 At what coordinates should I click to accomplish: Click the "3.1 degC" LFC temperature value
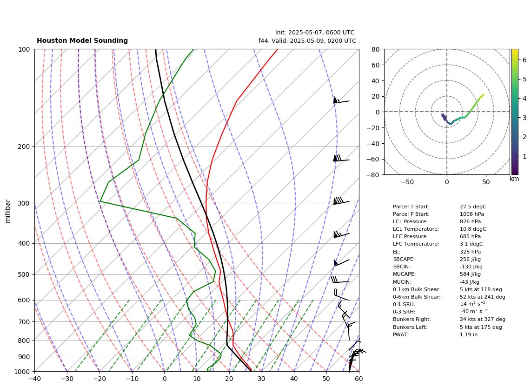(471, 244)
